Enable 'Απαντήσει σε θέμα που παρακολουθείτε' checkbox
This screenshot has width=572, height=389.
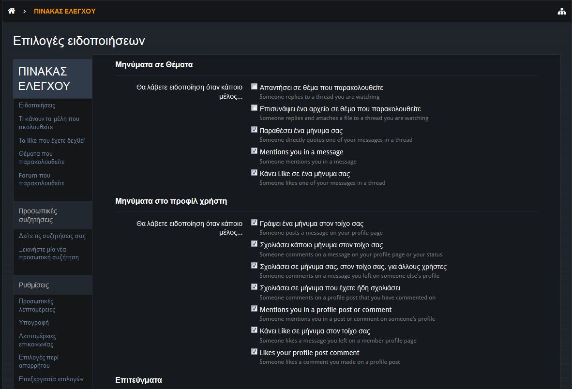point(254,87)
